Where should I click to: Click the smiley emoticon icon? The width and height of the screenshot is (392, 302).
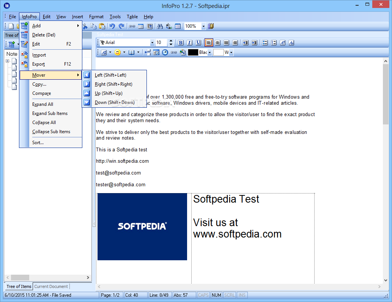pyautogui.click(x=118, y=52)
